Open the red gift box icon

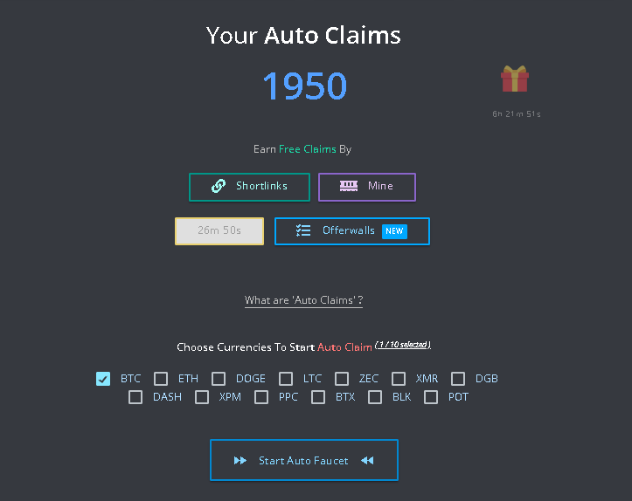(x=515, y=79)
